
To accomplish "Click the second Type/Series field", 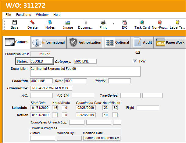I will (x=152, y=95).
